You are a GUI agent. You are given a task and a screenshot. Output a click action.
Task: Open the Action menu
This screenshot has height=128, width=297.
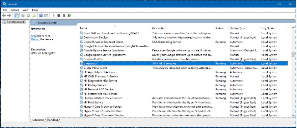15,10
